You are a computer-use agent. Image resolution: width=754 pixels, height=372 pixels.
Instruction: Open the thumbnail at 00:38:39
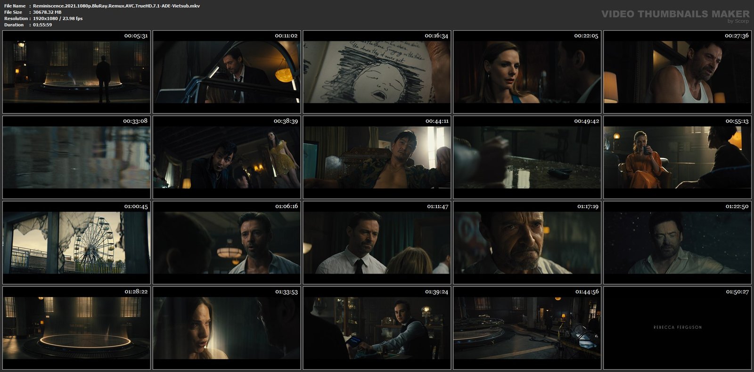coord(227,157)
